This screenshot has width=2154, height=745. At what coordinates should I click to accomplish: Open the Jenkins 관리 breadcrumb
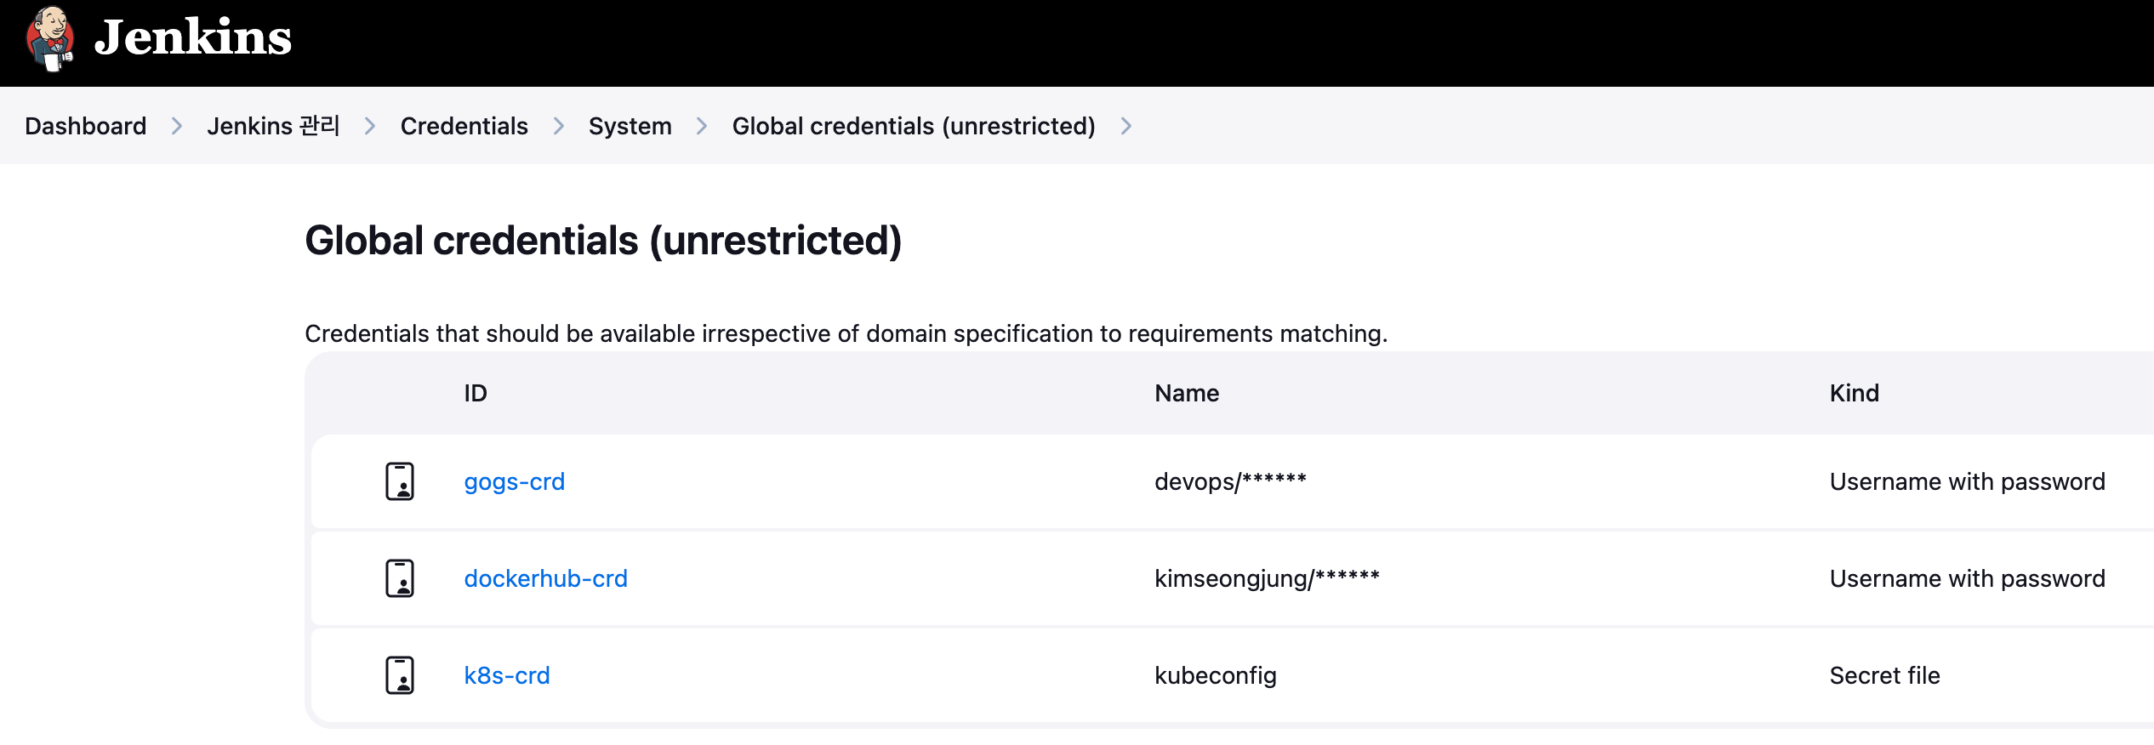(273, 126)
